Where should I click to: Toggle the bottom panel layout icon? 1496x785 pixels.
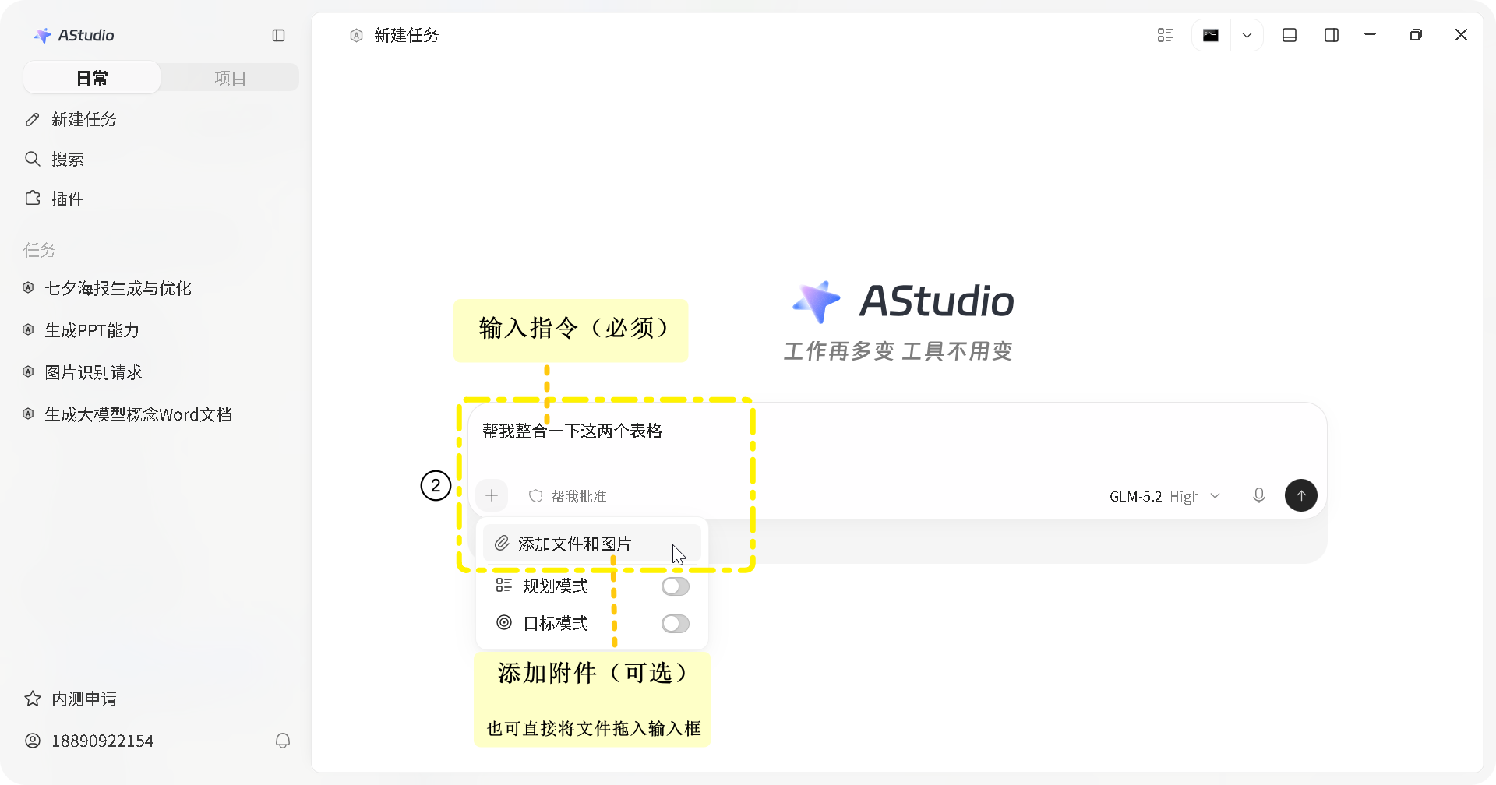[x=1290, y=35]
